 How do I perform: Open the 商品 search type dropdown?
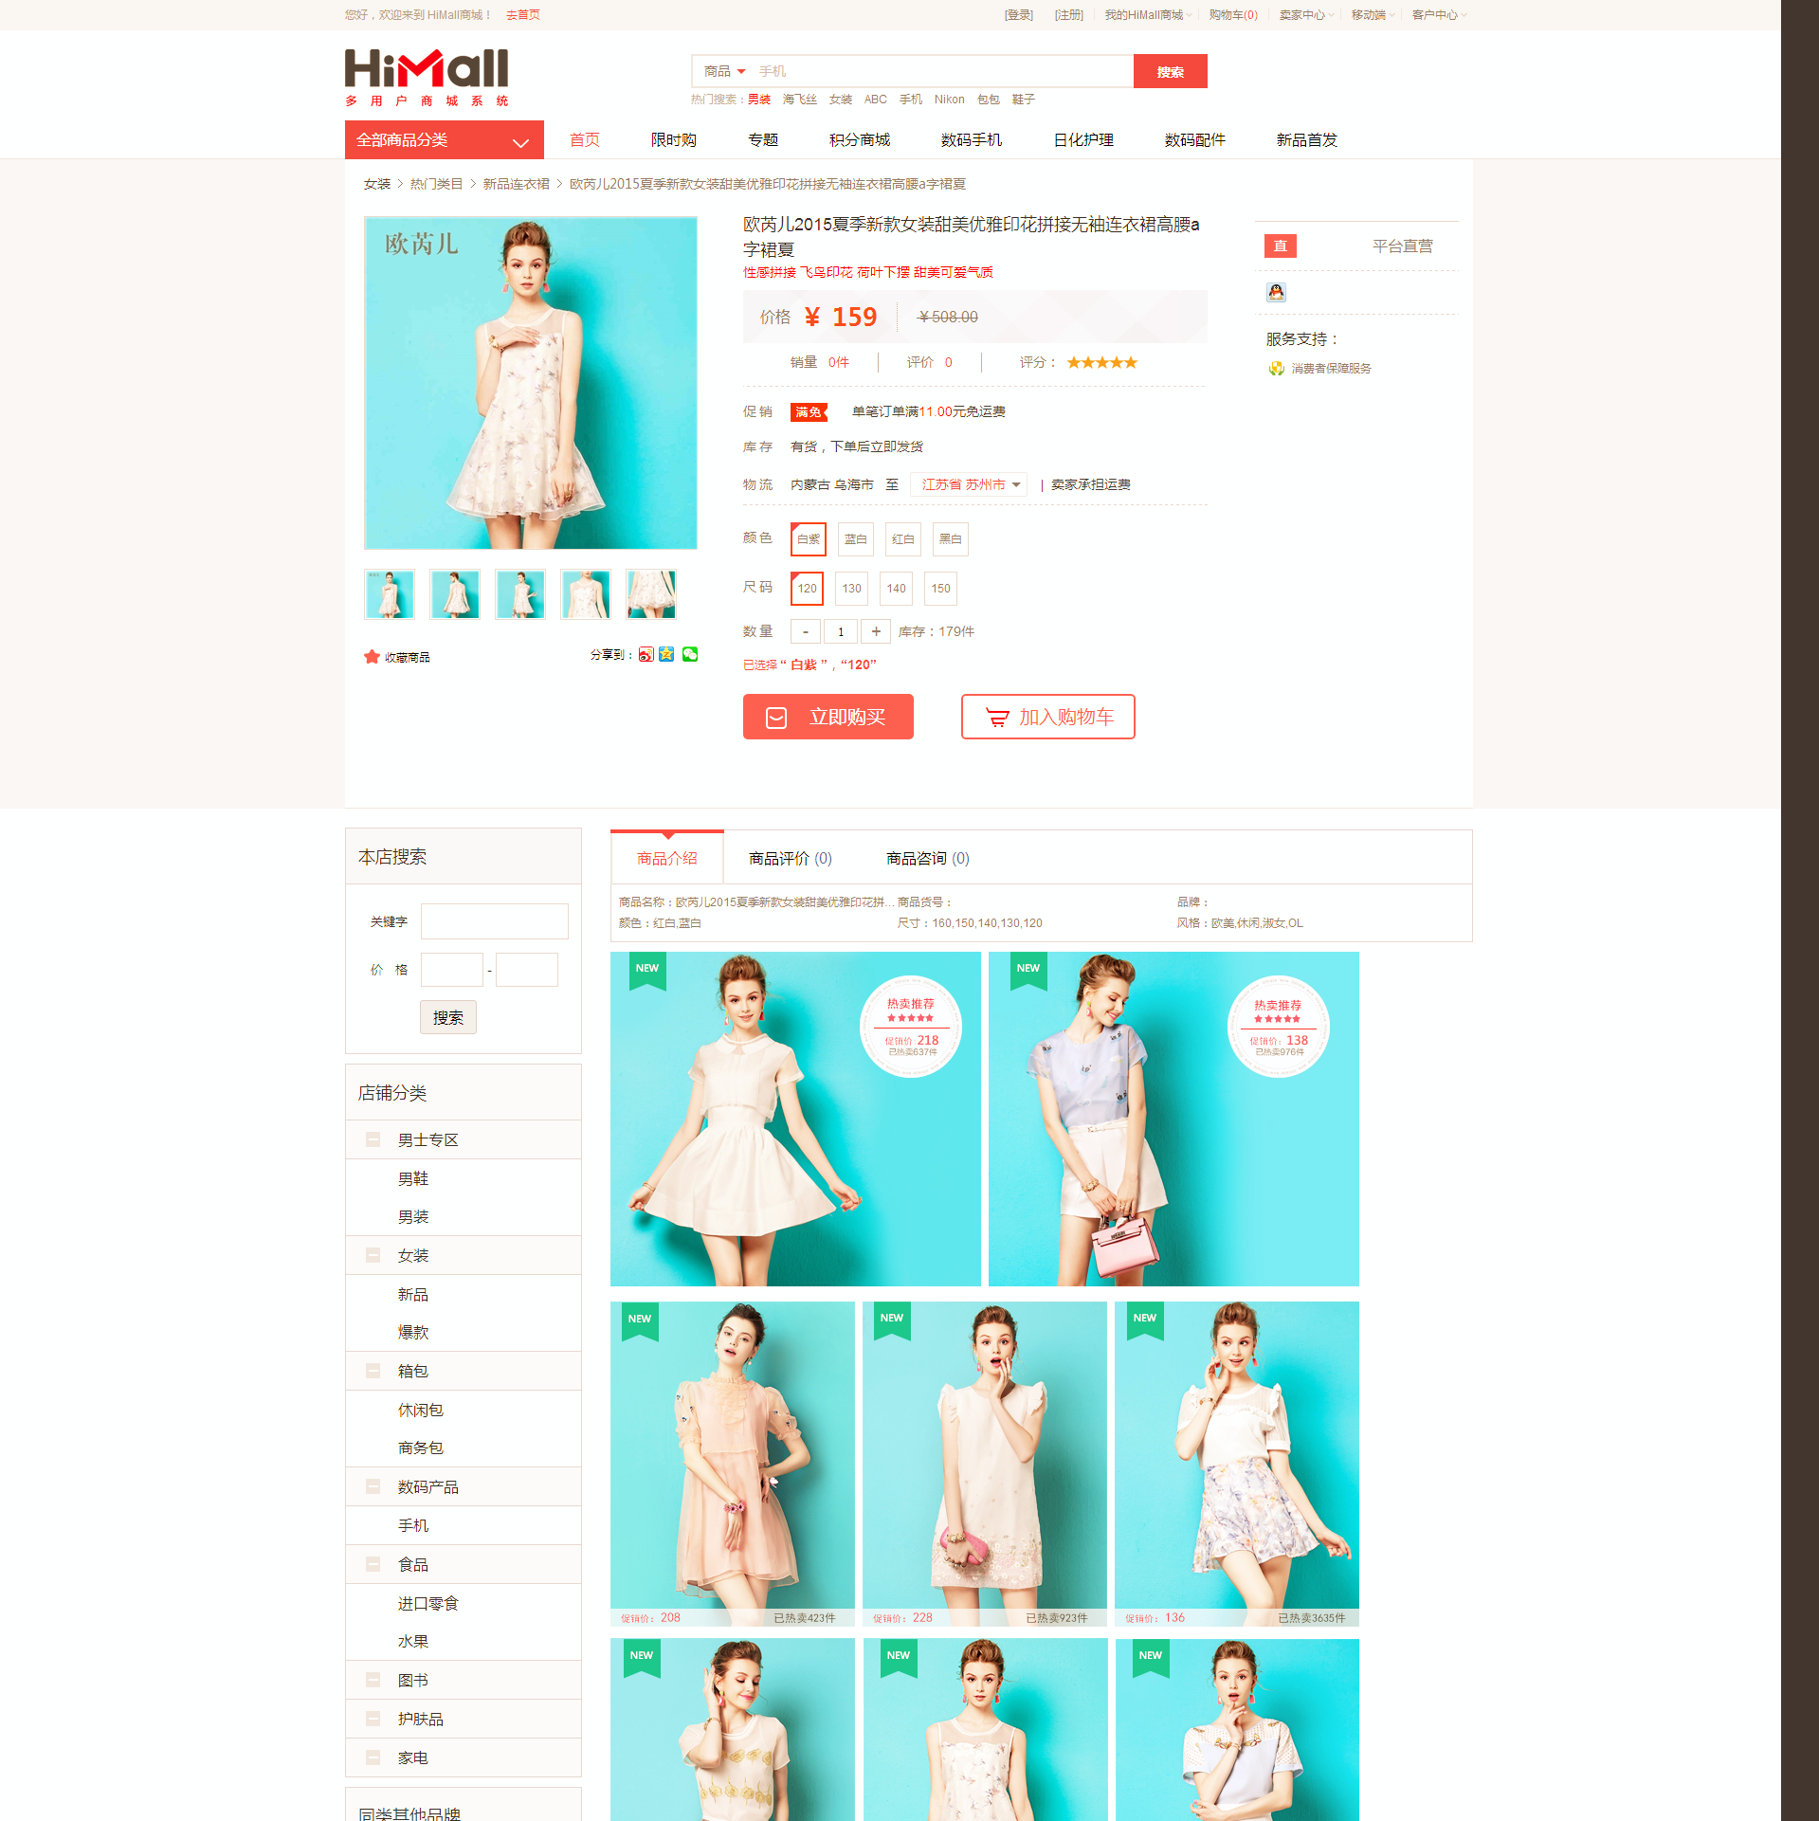coord(724,72)
